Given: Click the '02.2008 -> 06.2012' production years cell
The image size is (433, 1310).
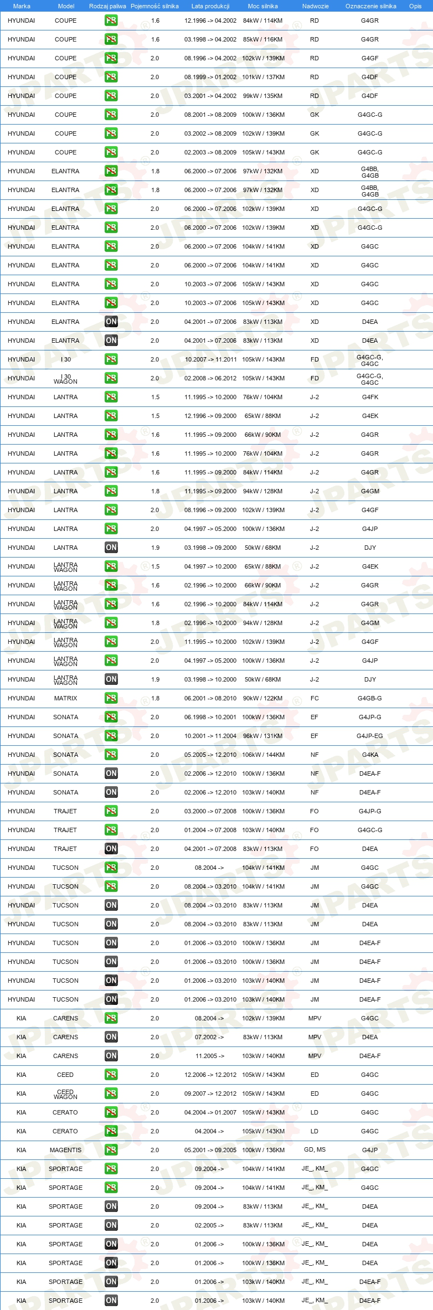Looking at the screenshot, I should [x=210, y=378].
